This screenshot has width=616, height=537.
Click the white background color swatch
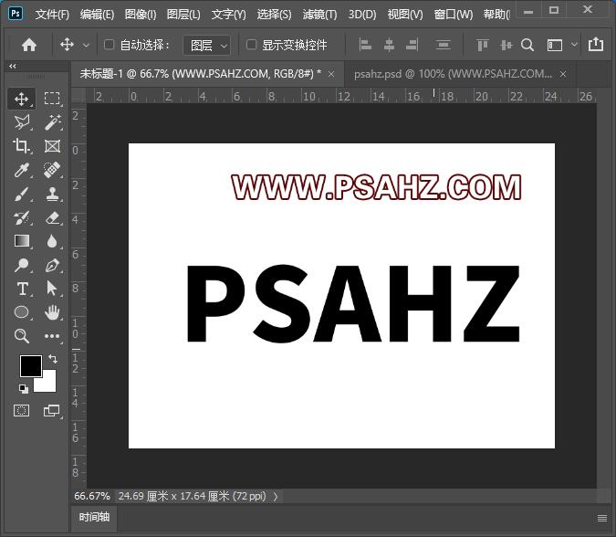pyautogui.click(x=48, y=384)
